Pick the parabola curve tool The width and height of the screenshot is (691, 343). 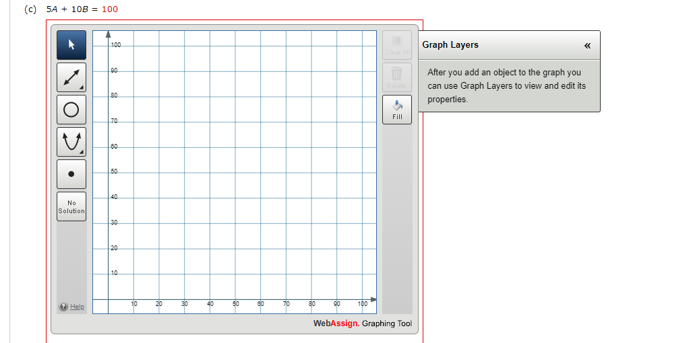tap(71, 142)
